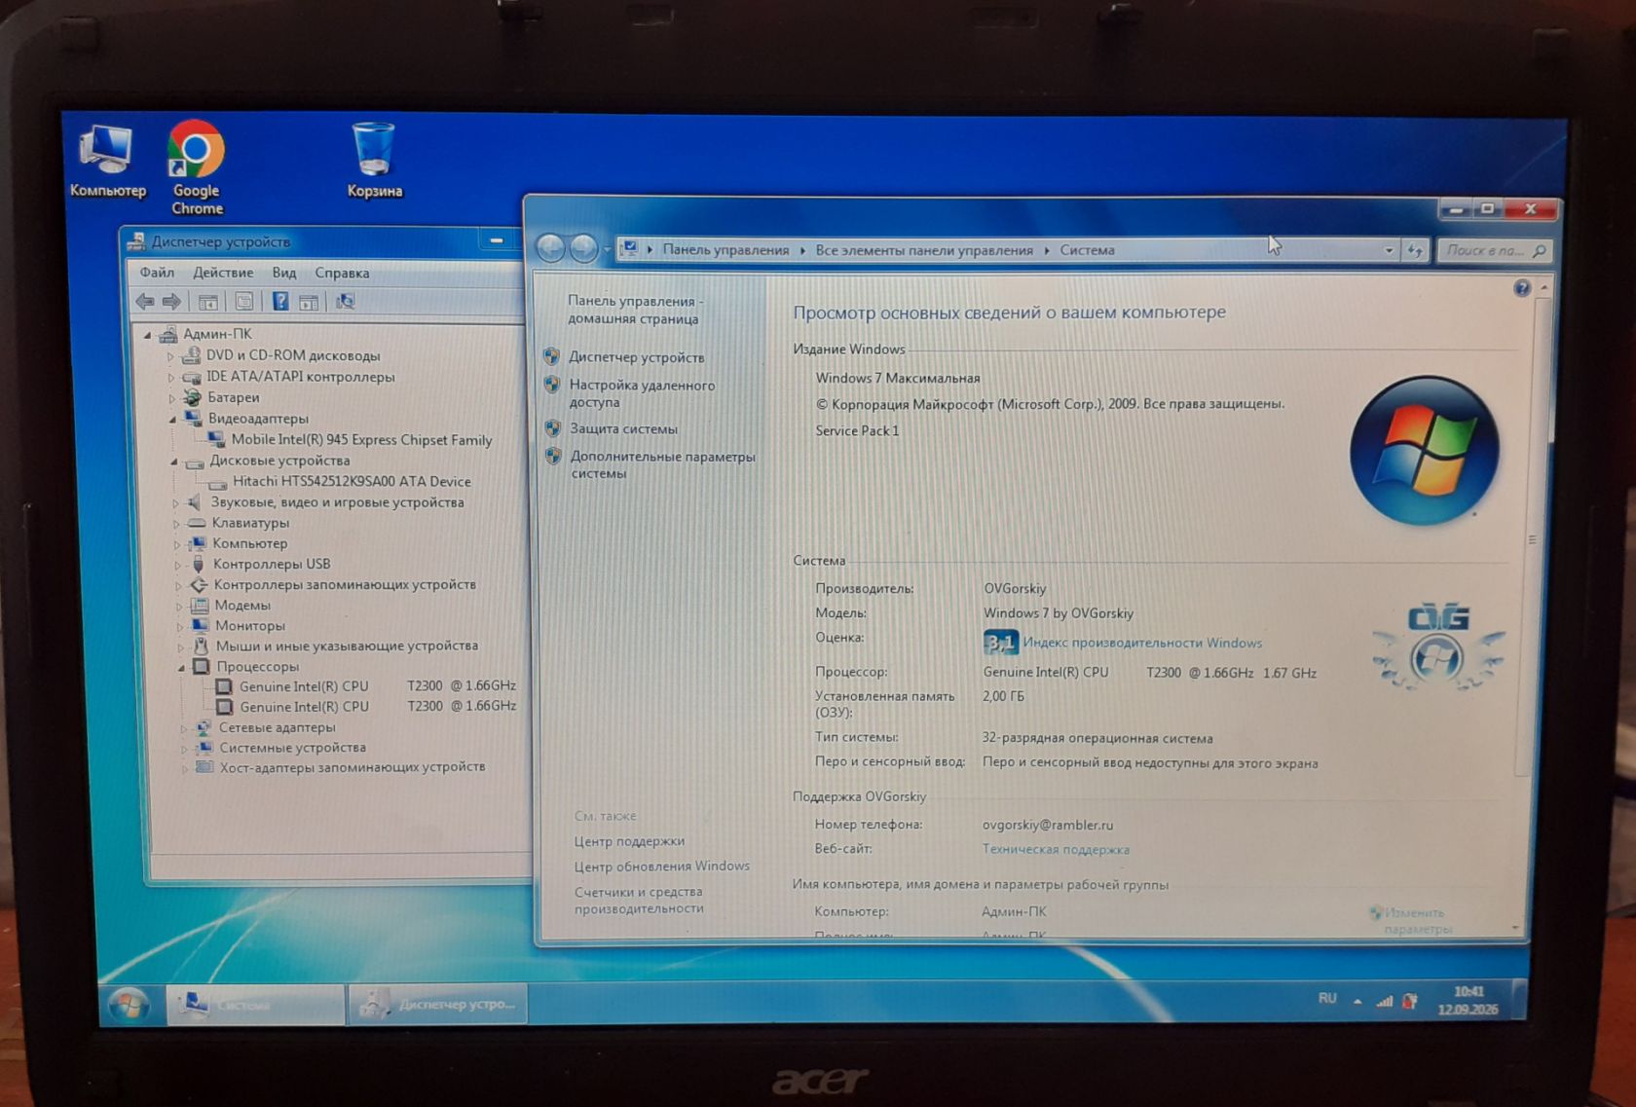1636x1107 pixels.
Task: Open the Корзина recycle bin icon
Action: 374,161
